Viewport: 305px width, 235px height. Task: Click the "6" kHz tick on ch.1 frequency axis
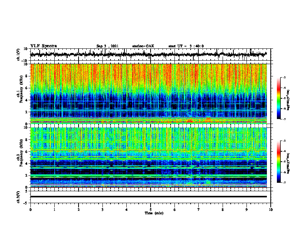coord(27,88)
